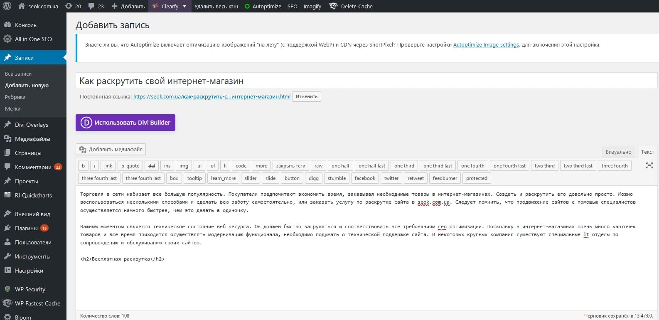The width and height of the screenshot is (659, 320).
Task: Open Метки submenu item
Action: click(x=13, y=108)
